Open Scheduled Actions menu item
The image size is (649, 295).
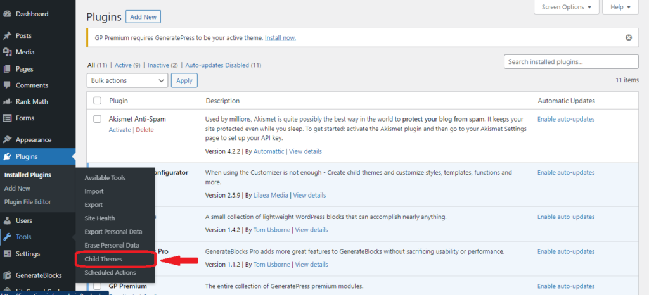[110, 273]
